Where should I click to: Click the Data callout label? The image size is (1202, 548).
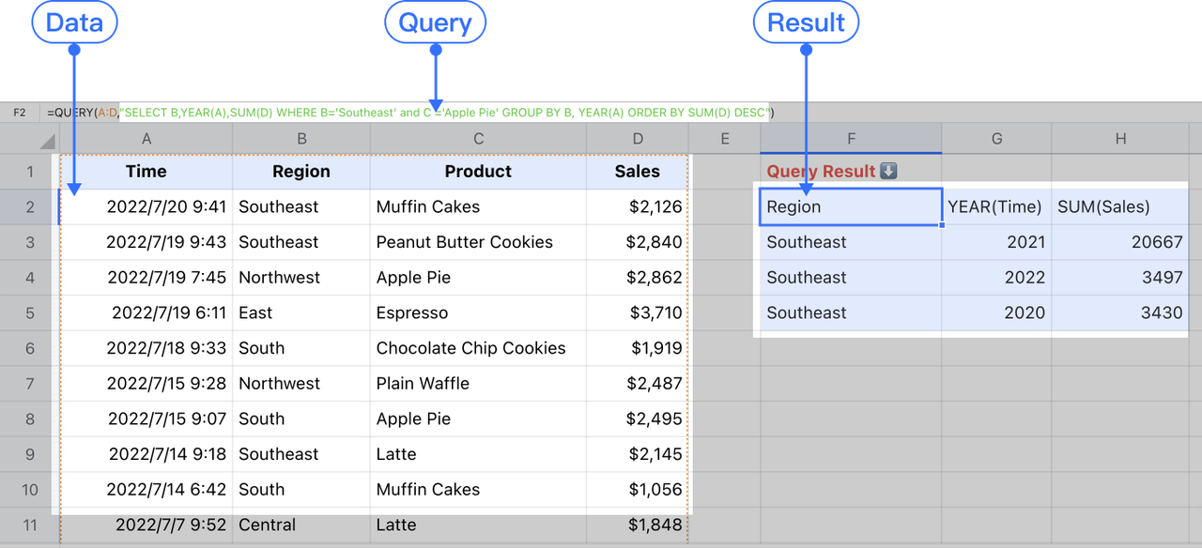tap(74, 23)
